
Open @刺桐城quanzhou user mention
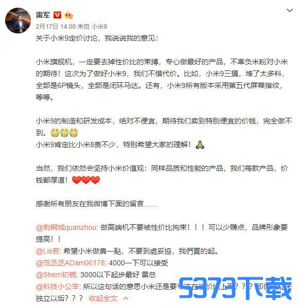(66, 227)
